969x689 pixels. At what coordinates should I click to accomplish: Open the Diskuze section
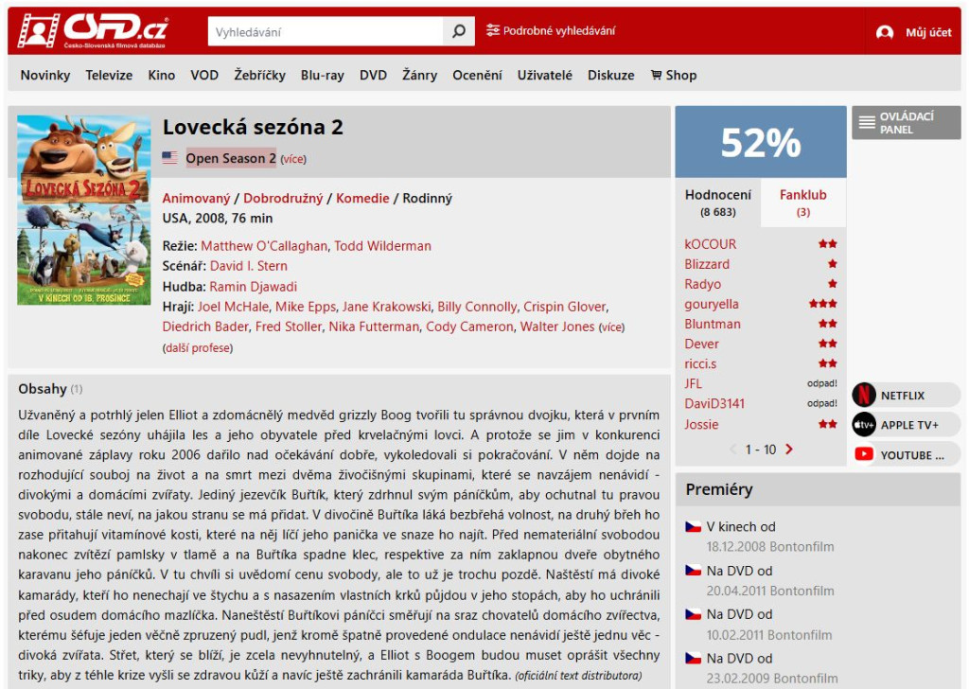(x=610, y=76)
